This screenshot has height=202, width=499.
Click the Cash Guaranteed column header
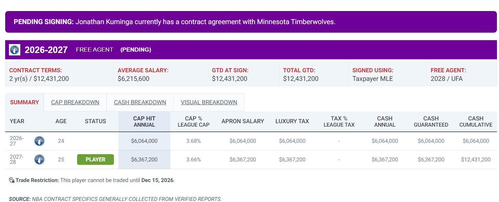pyautogui.click(x=431, y=121)
